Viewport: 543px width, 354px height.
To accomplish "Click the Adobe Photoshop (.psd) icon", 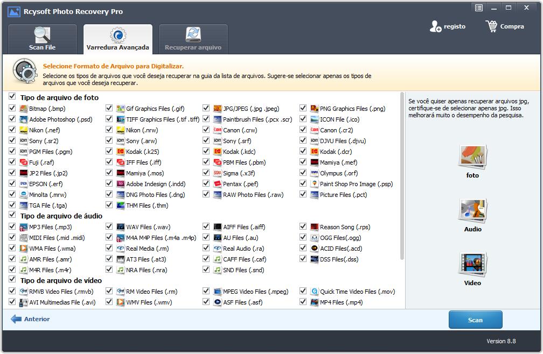I will 24,119.
